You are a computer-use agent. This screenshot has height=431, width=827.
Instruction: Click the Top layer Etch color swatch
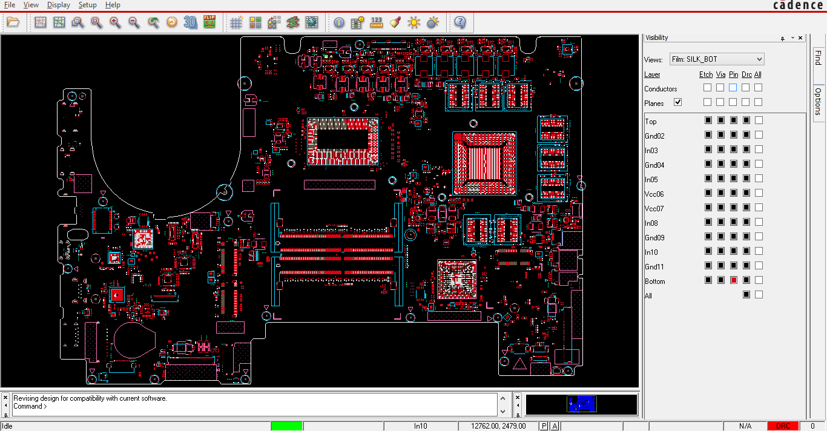click(708, 120)
